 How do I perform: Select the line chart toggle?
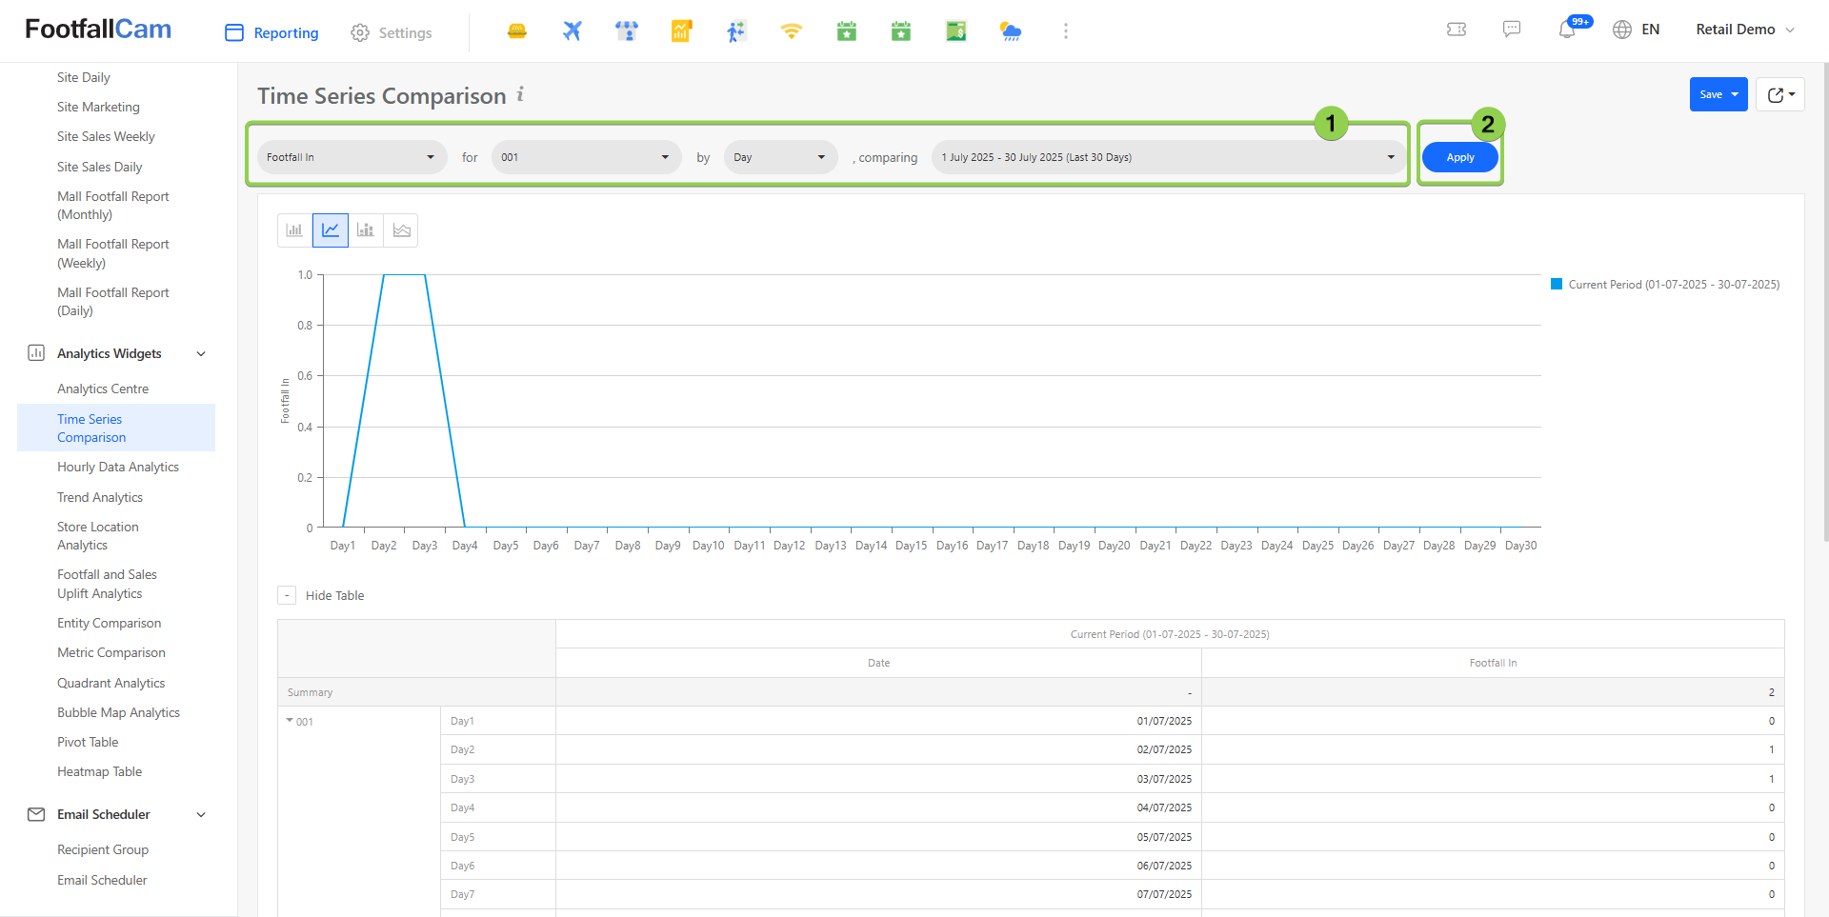click(x=331, y=230)
